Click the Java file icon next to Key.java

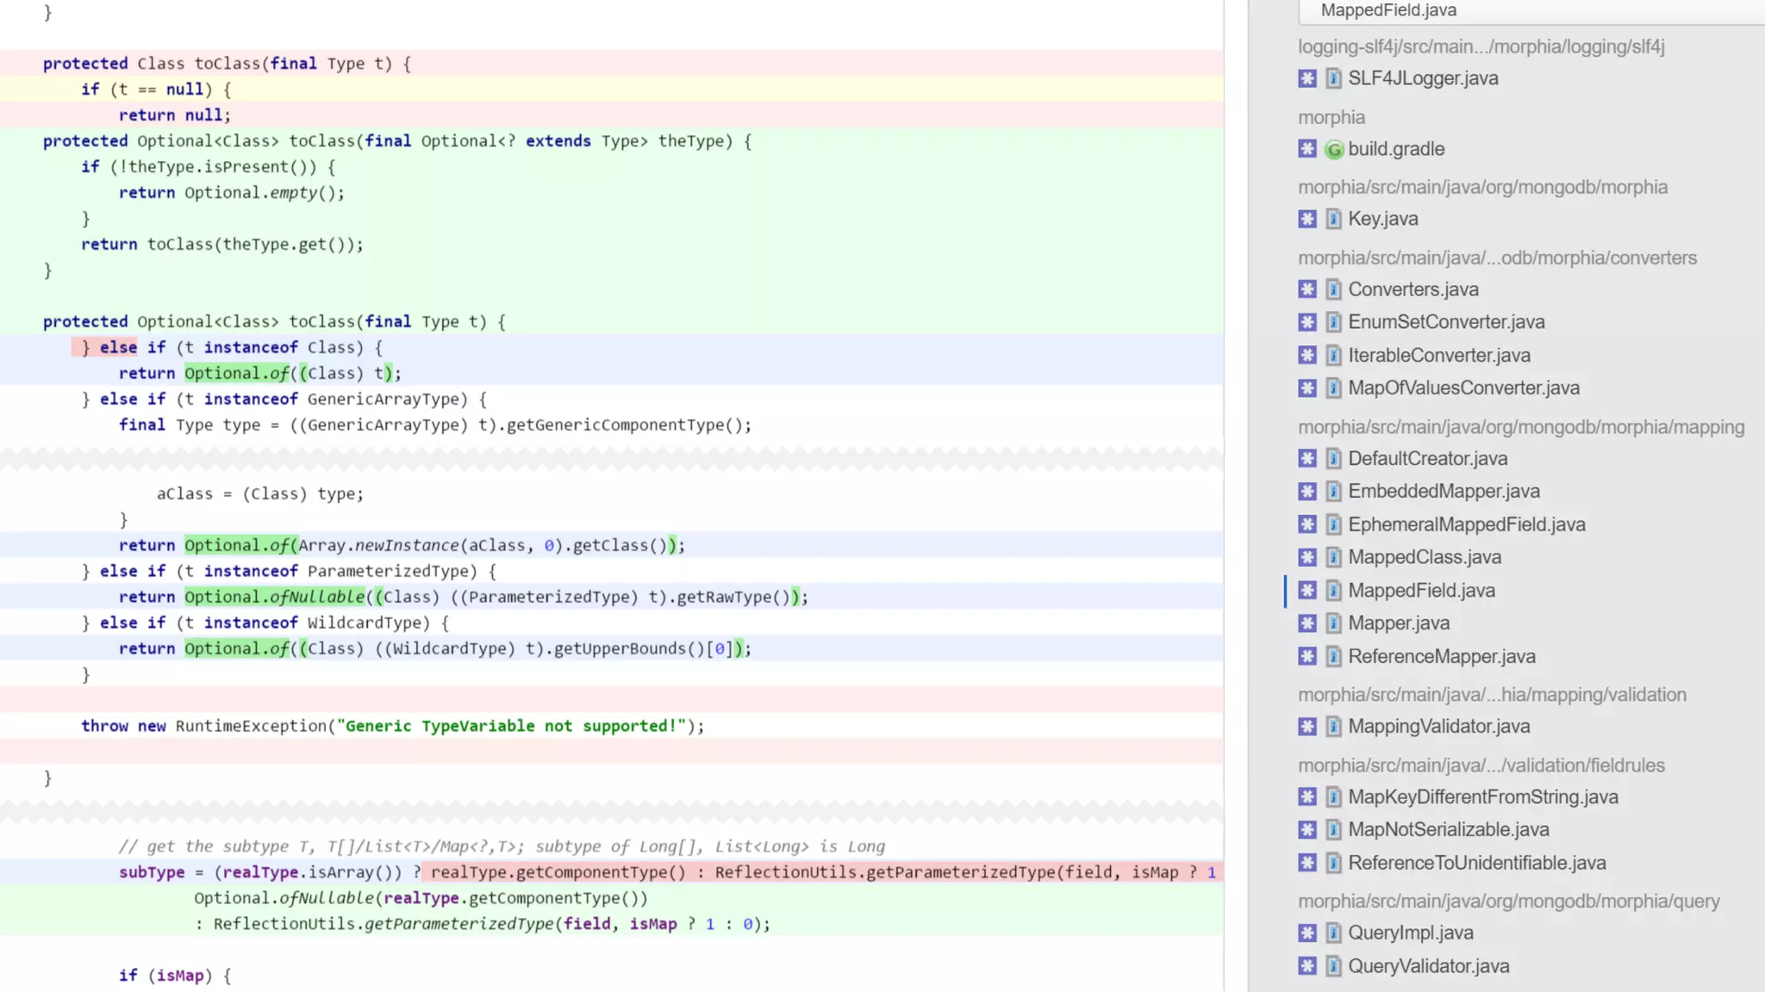[1333, 220]
